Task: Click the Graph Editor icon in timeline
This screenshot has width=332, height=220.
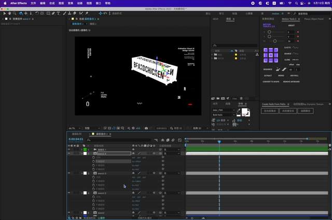Action: pos(180,140)
